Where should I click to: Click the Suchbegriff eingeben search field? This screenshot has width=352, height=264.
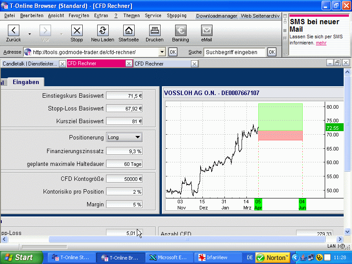[235, 52]
